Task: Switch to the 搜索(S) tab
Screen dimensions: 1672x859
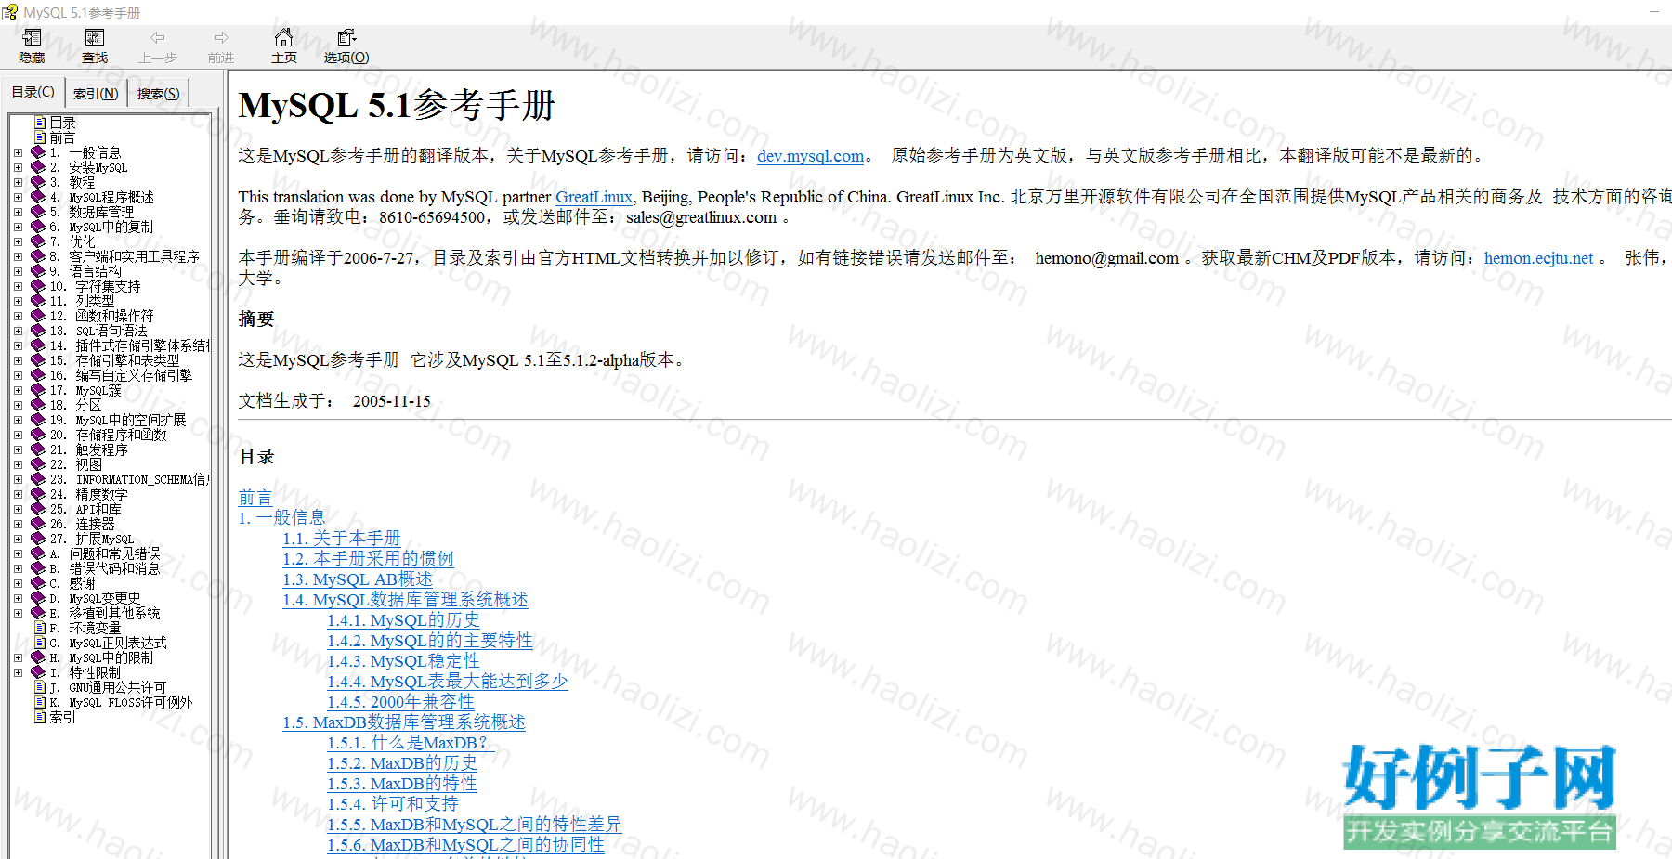Action: coord(158,94)
